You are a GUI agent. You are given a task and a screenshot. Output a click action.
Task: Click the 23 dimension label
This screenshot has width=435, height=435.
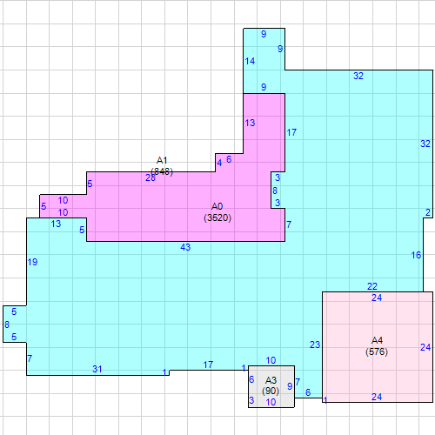[315, 345]
